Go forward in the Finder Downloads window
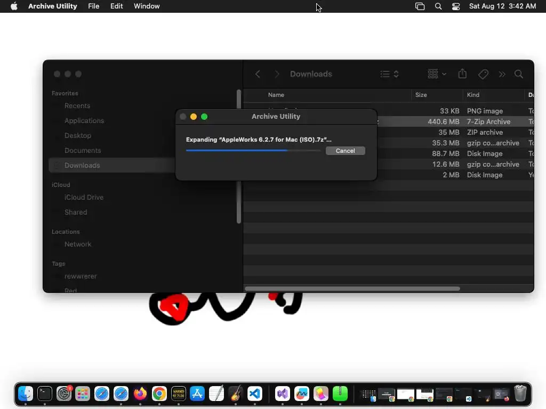 277,74
